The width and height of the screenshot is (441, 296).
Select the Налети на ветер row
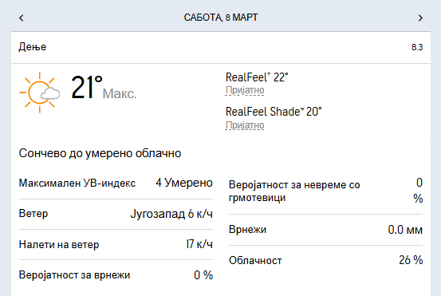pos(116,244)
